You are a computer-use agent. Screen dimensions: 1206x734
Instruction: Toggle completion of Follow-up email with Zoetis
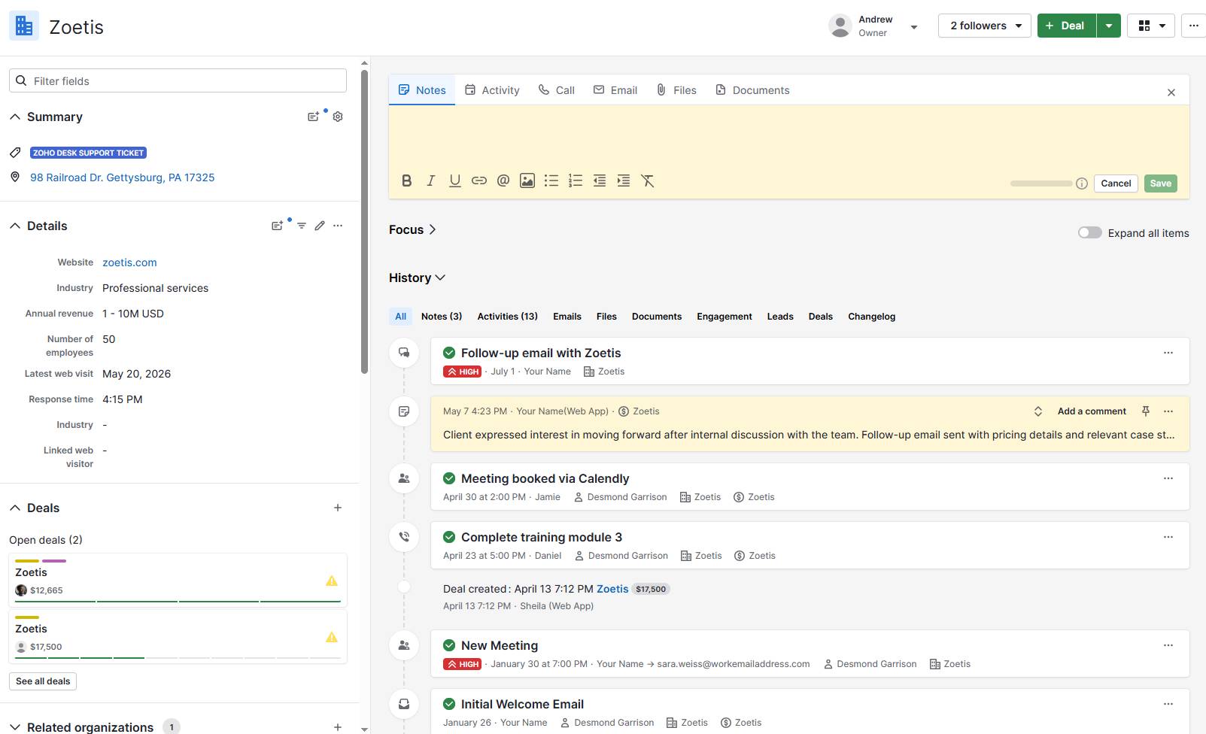[449, 353]
